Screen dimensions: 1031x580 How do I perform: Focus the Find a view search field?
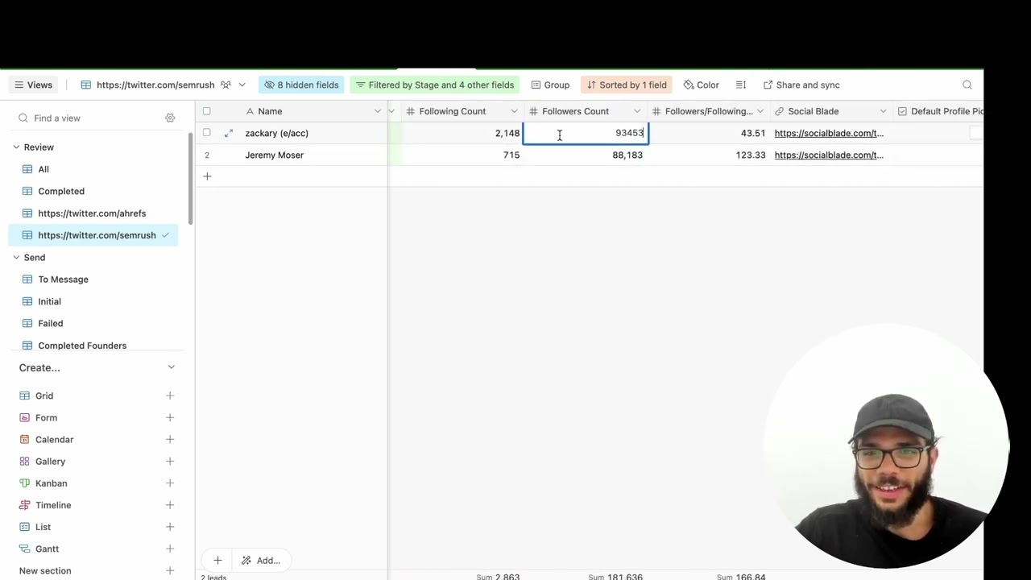coord(89,118)
